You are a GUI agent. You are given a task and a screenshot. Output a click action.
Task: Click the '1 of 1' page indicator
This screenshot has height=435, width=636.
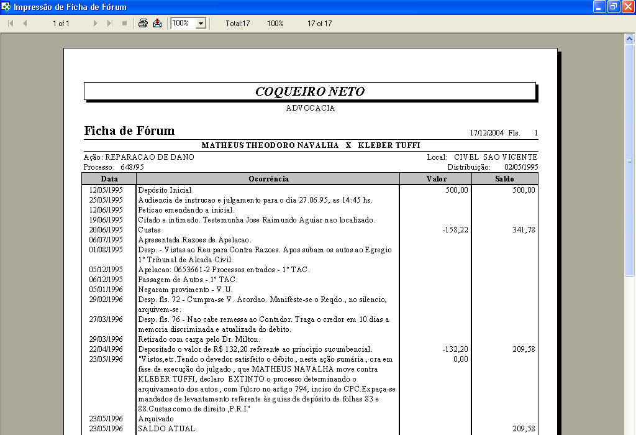61,24
